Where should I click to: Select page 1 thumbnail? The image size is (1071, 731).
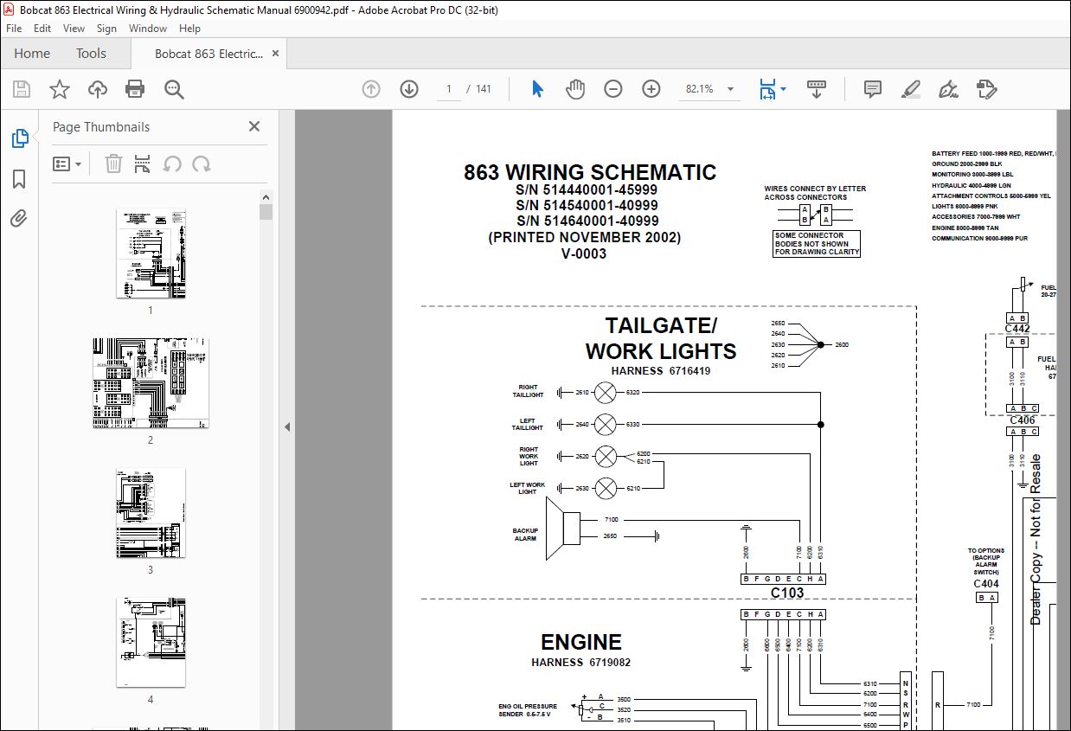[x=151, y=253]
